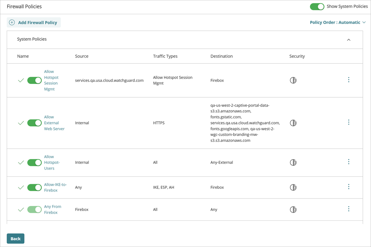Click the Back button
The width and height of the screenshot is (371, 247).
point(16,239)
